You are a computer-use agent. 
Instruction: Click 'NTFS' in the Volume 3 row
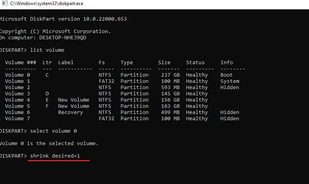pos(105,94)
